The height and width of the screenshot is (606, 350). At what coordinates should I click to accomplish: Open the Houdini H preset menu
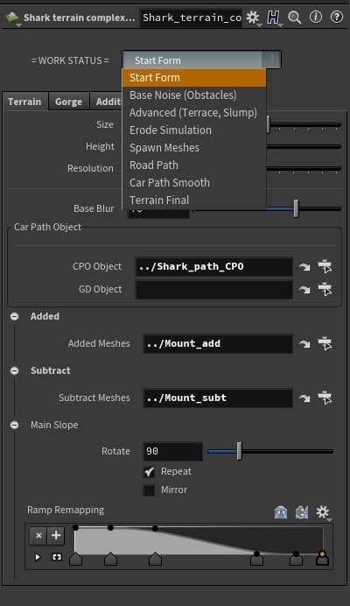point(274,18)
